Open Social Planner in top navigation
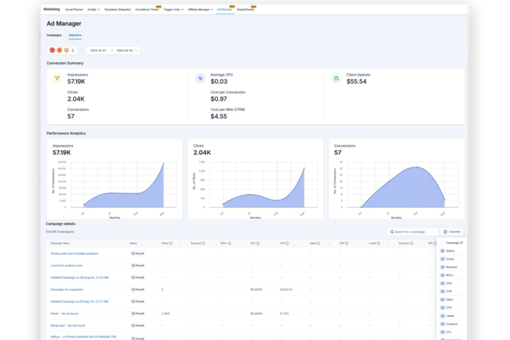510x340 pixels. (x=74, y=10)
